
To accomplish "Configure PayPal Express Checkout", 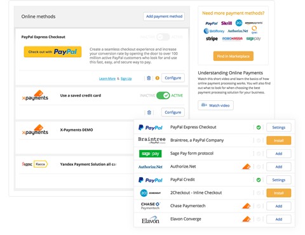I will 173,78.
